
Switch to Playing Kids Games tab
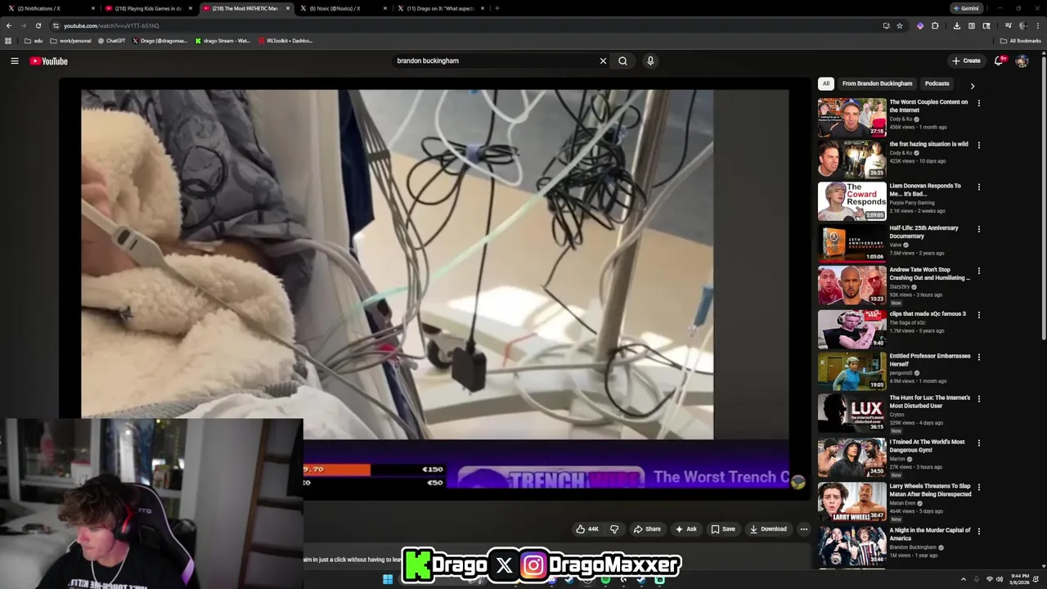[147, 8]
